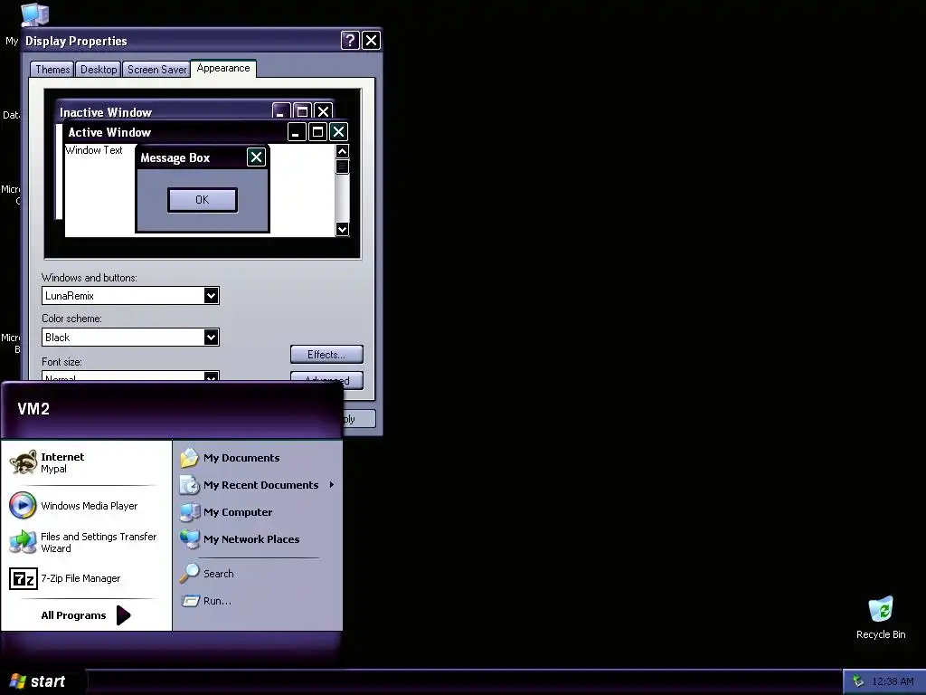Open My Computer icon in Start menu
The height and width of the screenshot is (695, 926).
point(190,512)
